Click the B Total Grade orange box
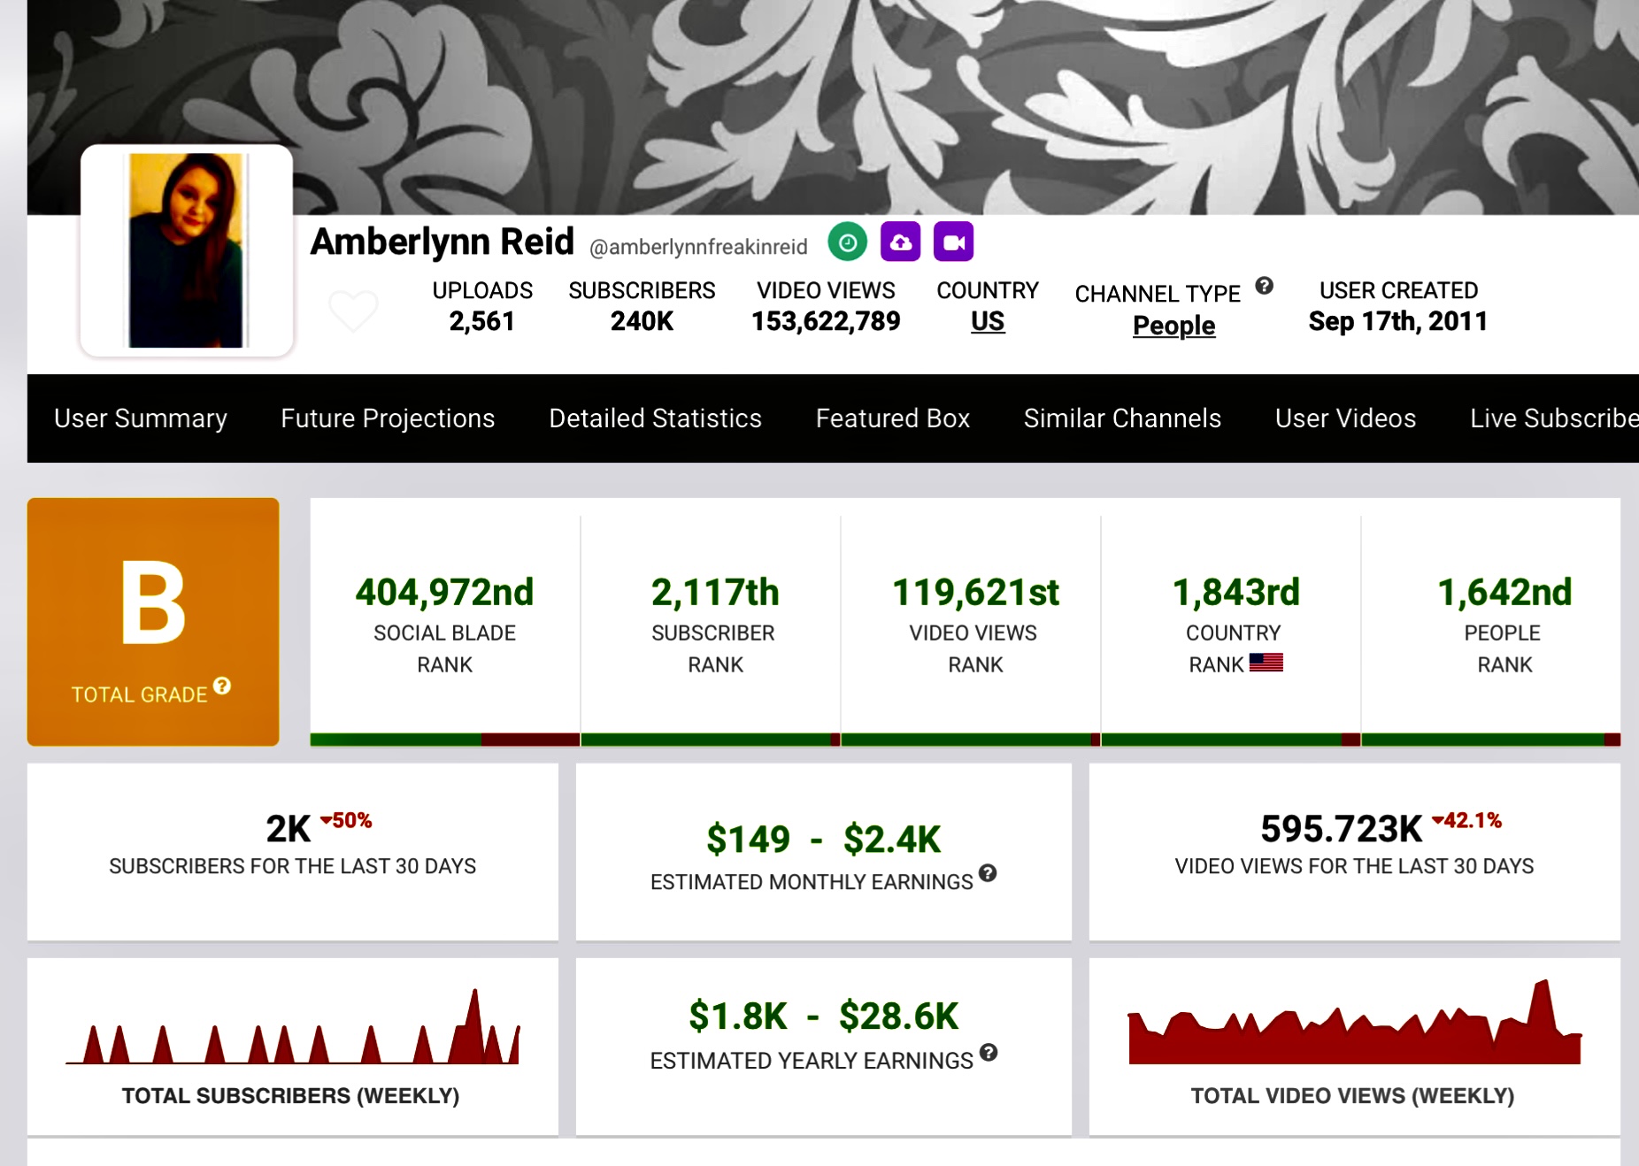The height and width of the screenshot is (1166, 1639). click(153, 622)
